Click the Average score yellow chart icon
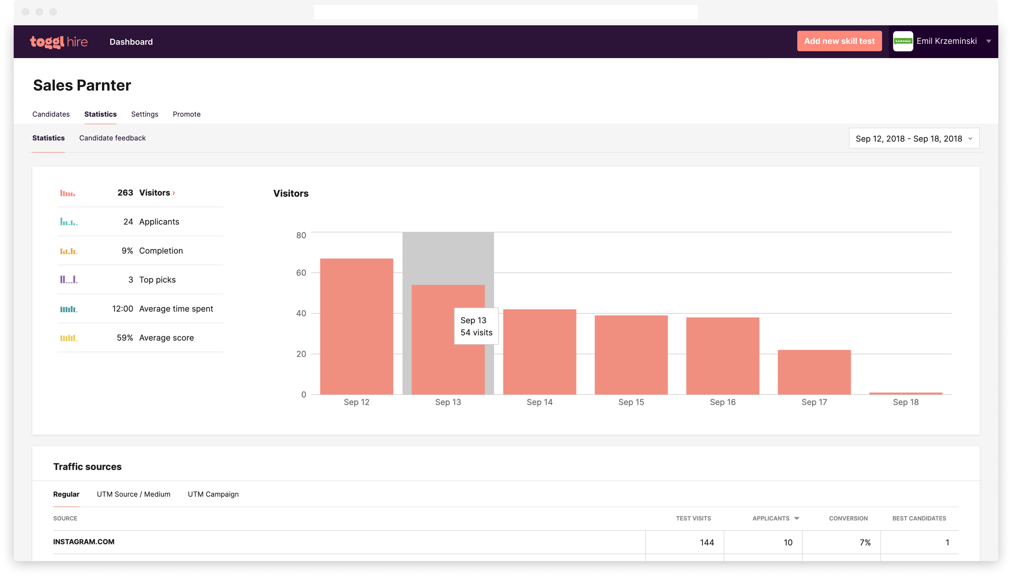The width and height of the screenshot is (1012, 577). (x=68, y=337)
